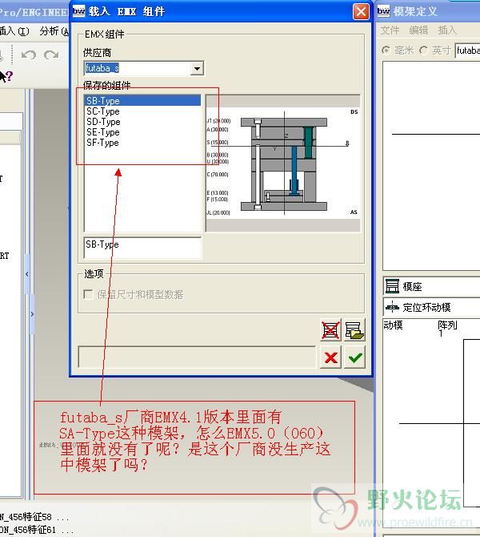Open 编辑 menu in 模架定义 window

[418, 30]
